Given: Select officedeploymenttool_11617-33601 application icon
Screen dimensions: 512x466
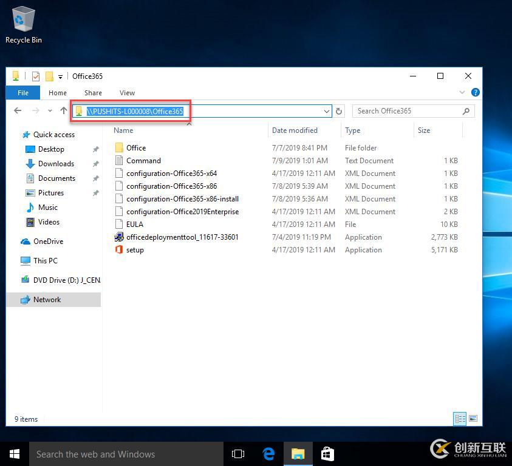Looking at the screenshot, I should pyautogui.click(x=119, y=237).
